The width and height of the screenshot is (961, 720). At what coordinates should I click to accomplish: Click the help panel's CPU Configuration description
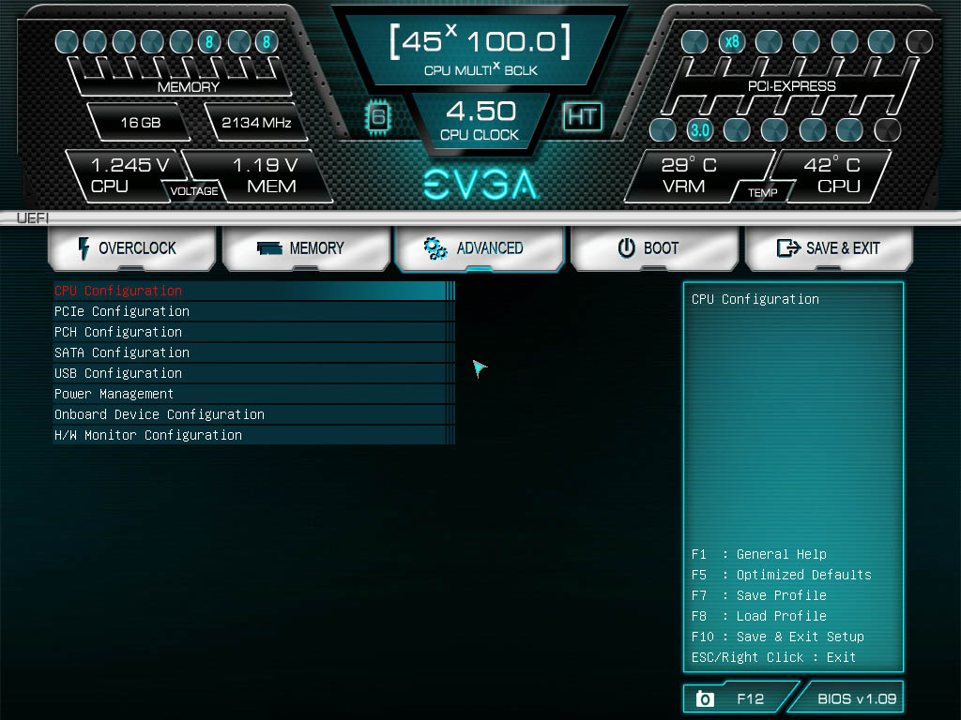(755, 299)
